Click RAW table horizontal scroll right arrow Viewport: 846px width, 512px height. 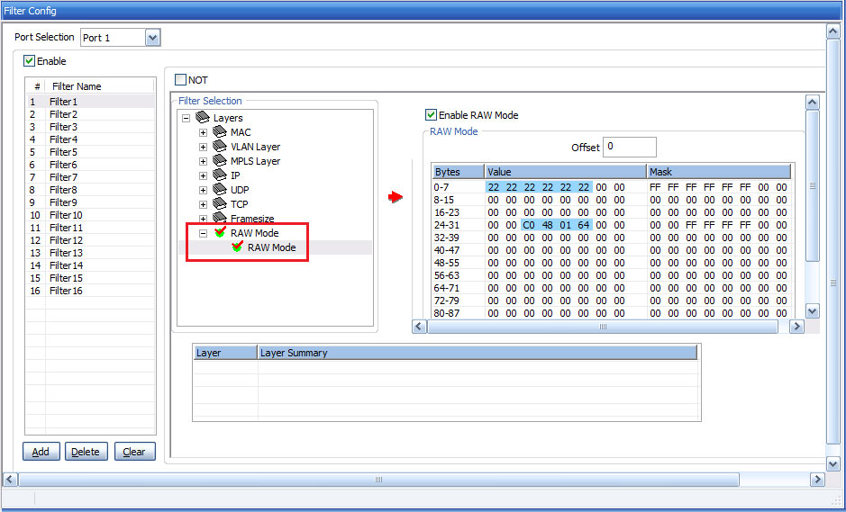(796, 326)
